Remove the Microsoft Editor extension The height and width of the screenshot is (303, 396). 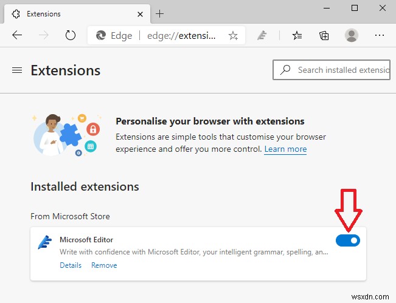[104, 265]
